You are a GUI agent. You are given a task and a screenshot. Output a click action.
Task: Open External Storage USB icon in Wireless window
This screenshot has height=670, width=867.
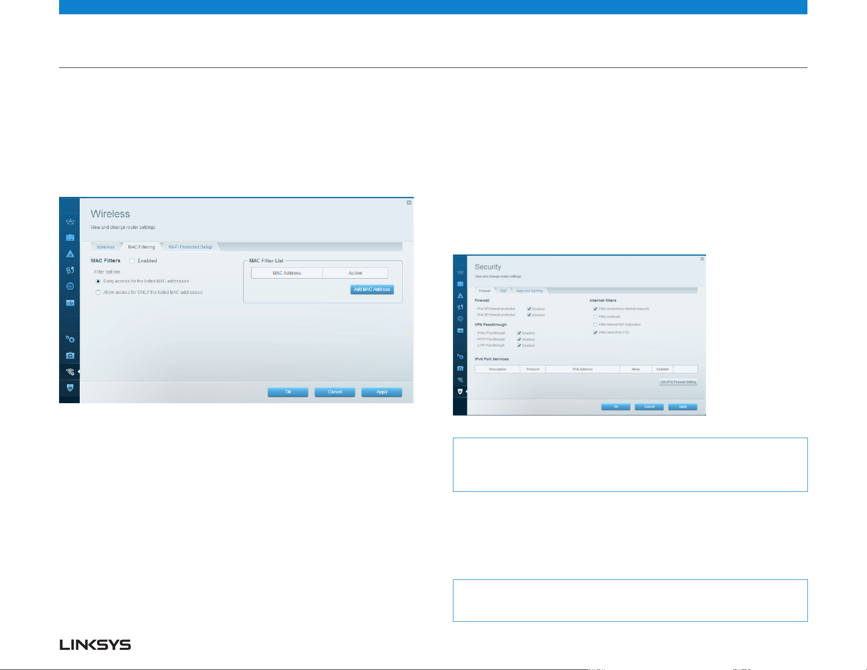coord(70,303)
